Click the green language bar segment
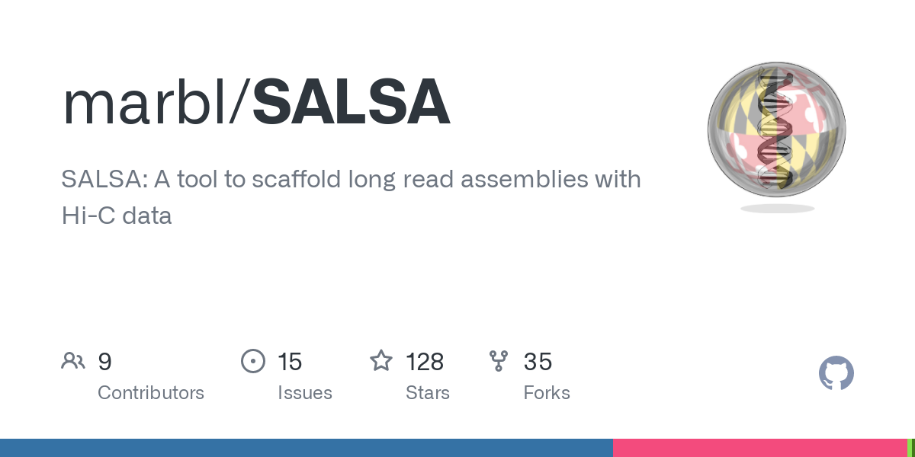This screenshot has width=915, height=457. [x=911, y=448]
